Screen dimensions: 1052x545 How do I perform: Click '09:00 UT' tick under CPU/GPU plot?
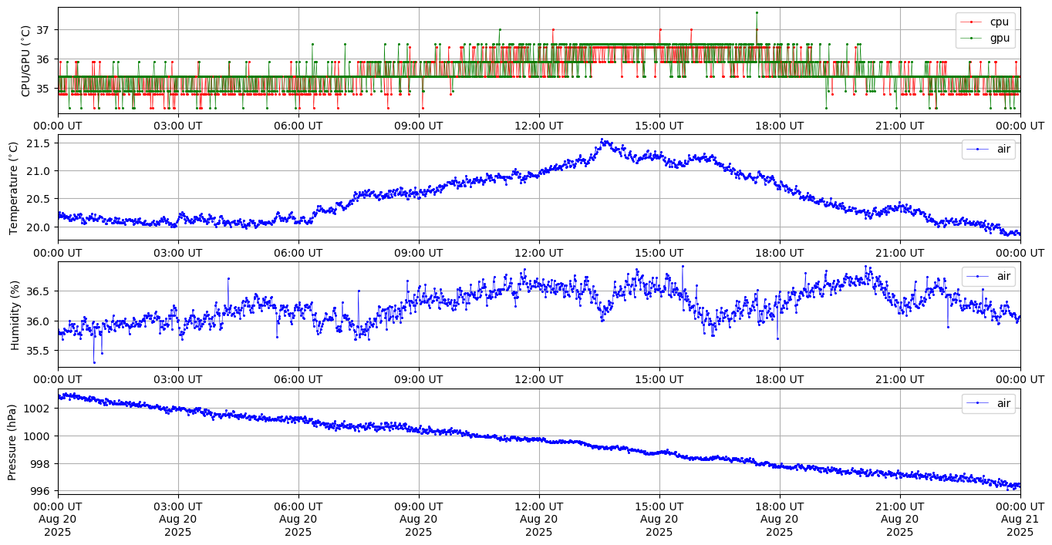[419, 126]
